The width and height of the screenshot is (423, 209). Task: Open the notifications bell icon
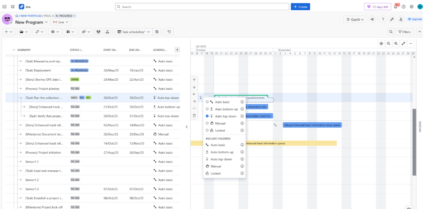tap(396, 7)
